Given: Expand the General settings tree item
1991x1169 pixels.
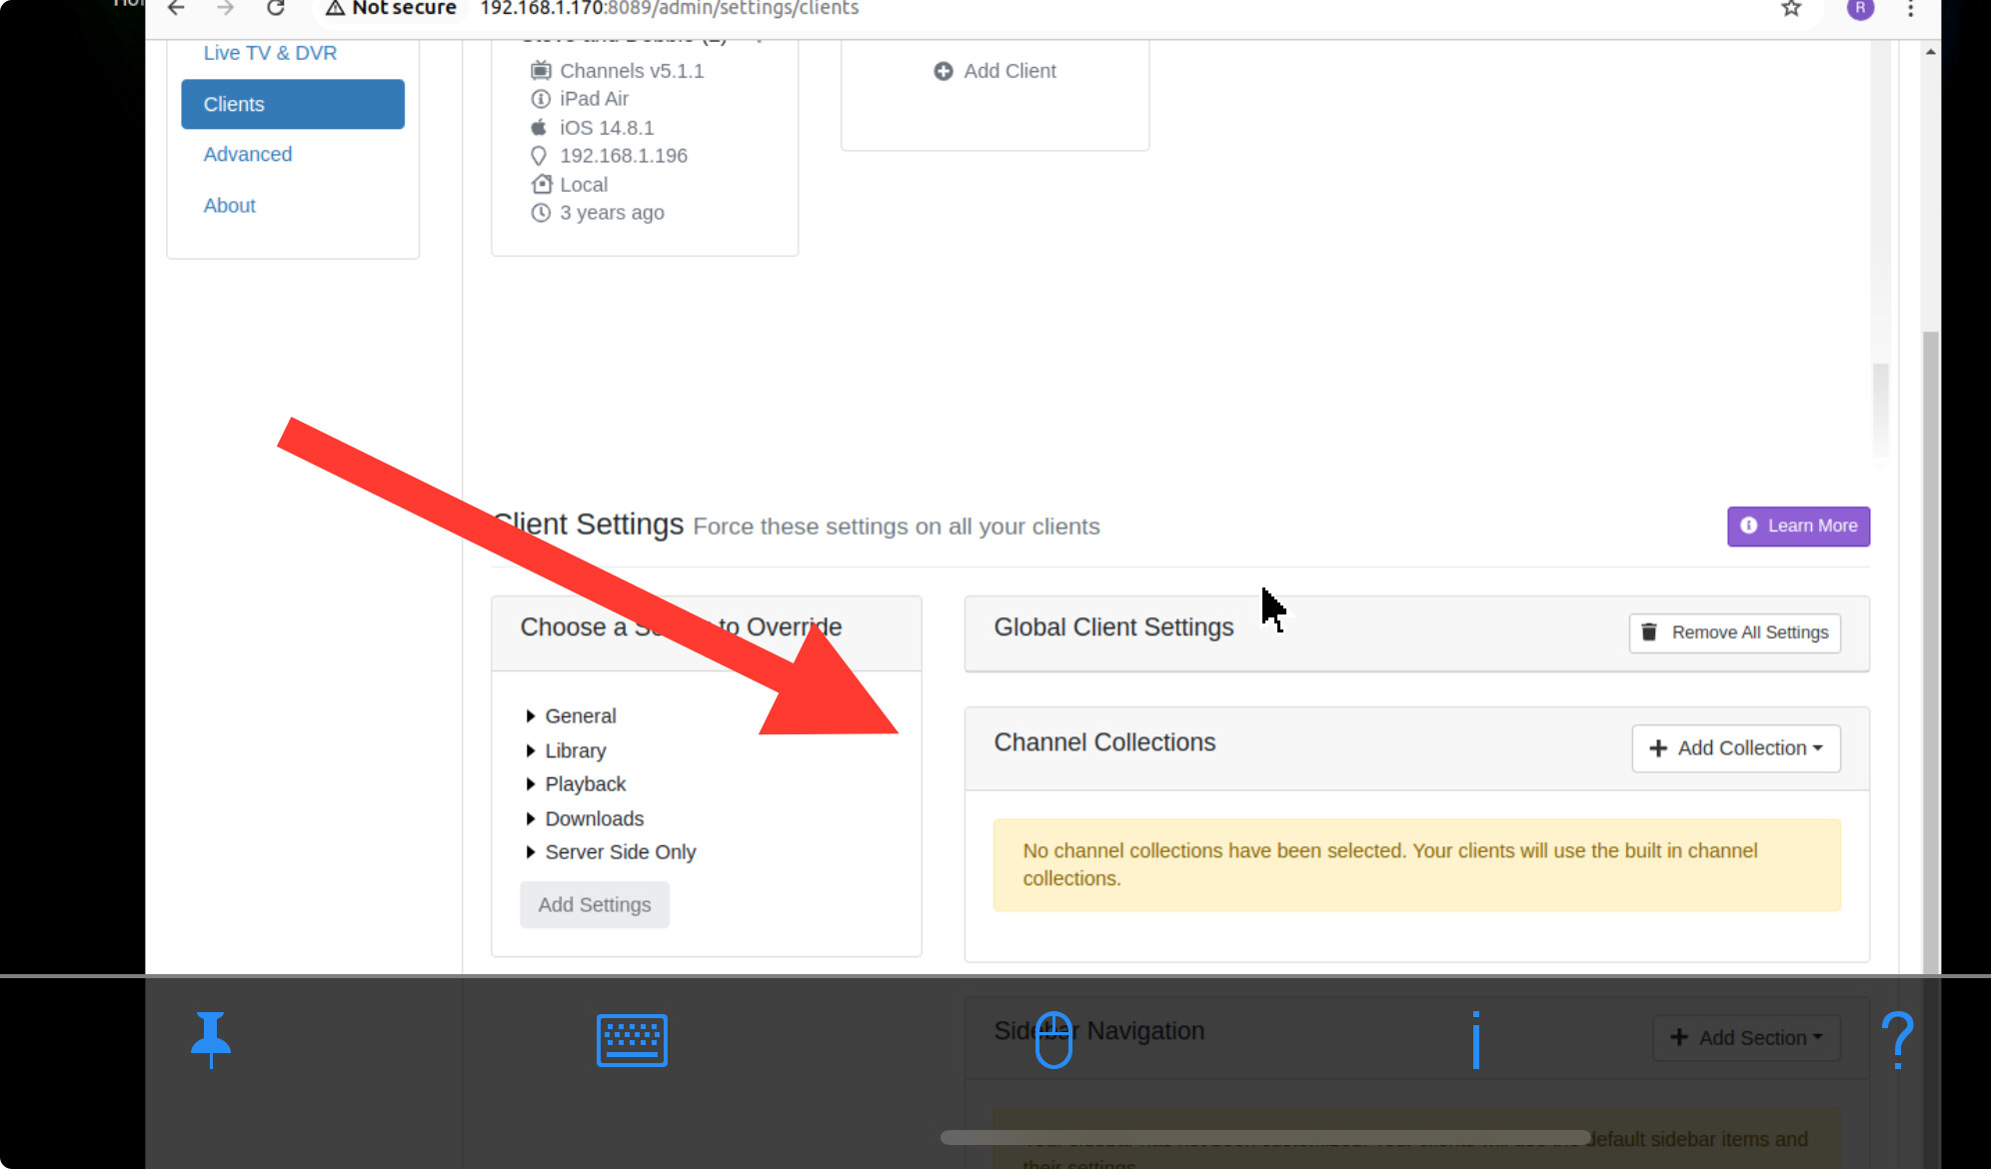Looking at the screenshot, I should [x=580, y=716].
